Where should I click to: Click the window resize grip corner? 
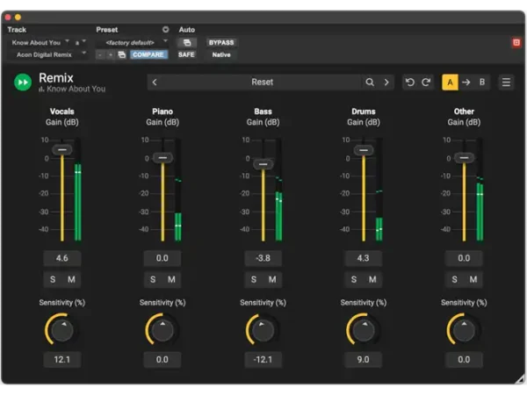point(521,379)
